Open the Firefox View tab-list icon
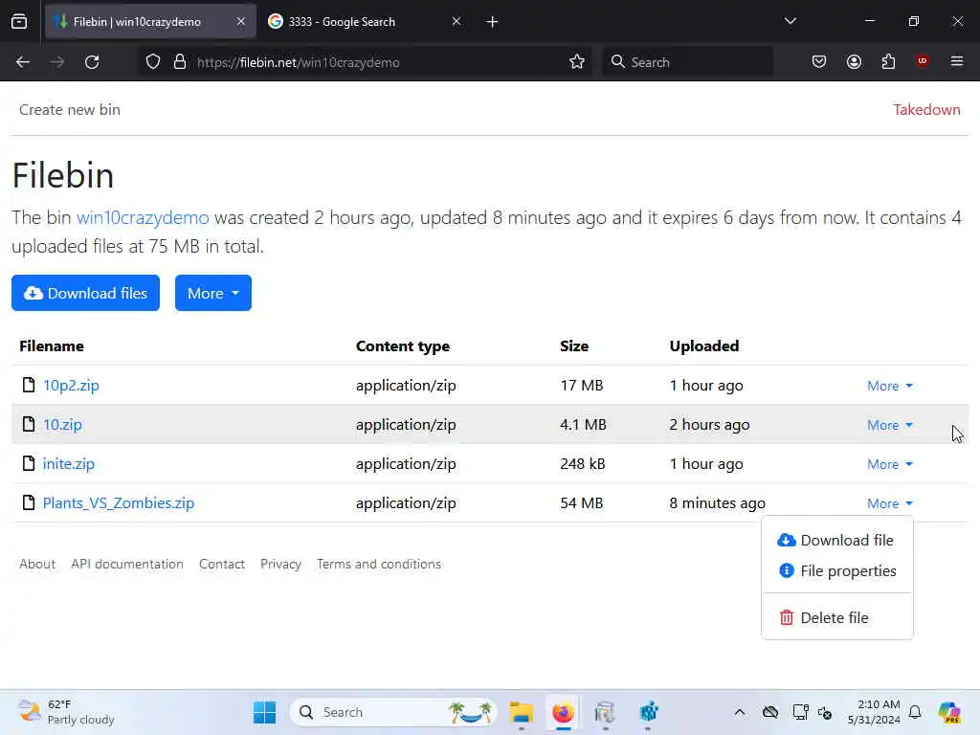 tap(19, 22)
